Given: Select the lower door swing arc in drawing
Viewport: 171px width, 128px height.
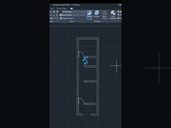Looking at the screenshot, I should click(x=82, y=100).
